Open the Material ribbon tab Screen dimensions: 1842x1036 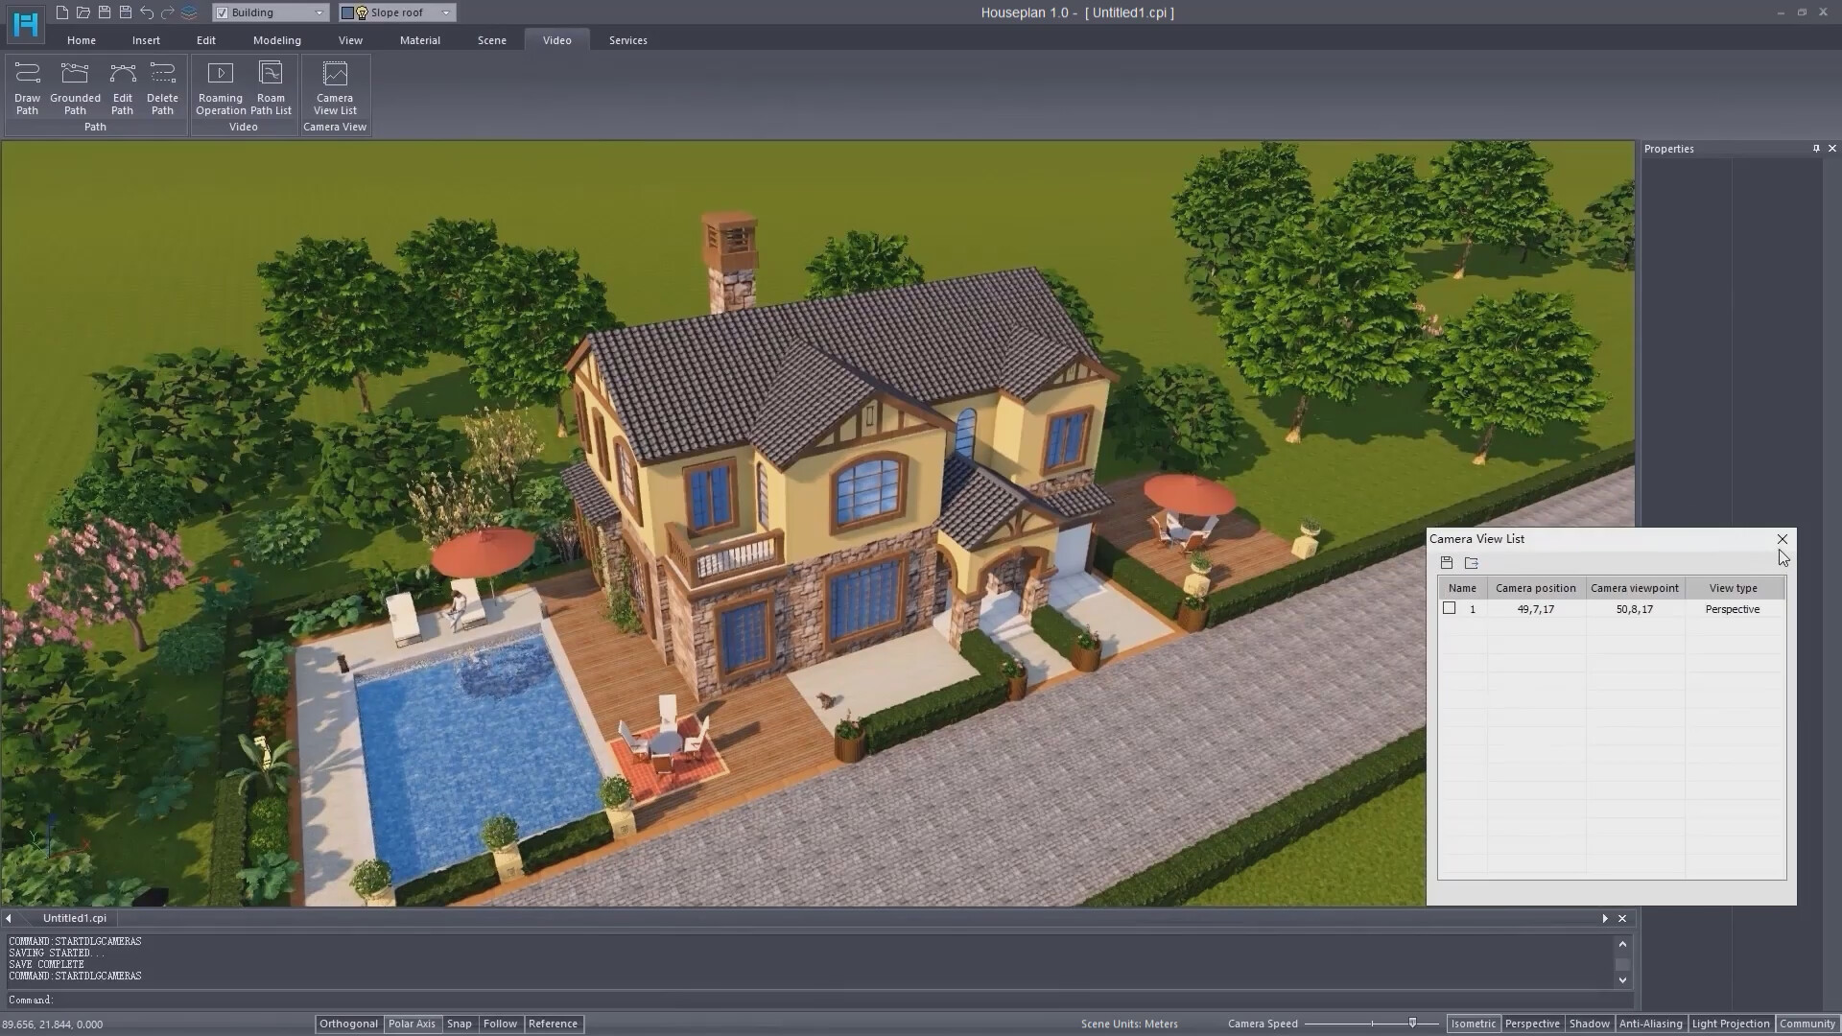(419, 40)
